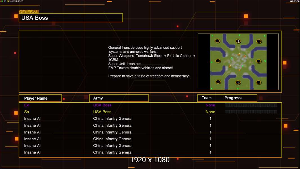Click the 20:33:09 clock readout

tap(19, 1)
